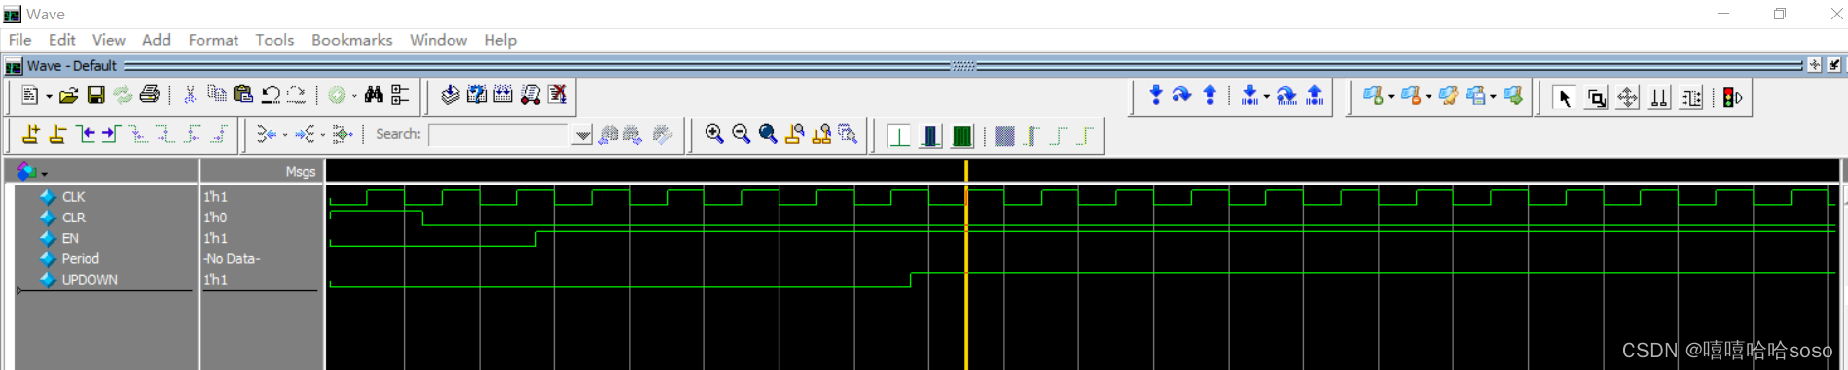The image size is (1848, 370).
Task: Open a file with folder icon
Action: coord(68,95)
